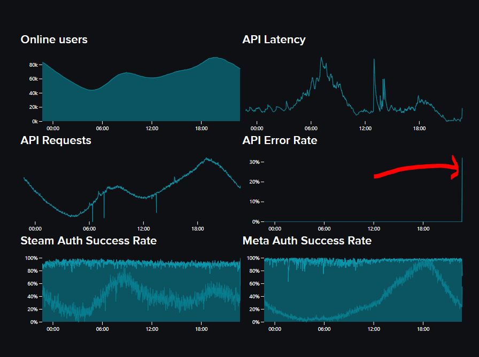Select 80% label on Steam Auth axis

33,271
